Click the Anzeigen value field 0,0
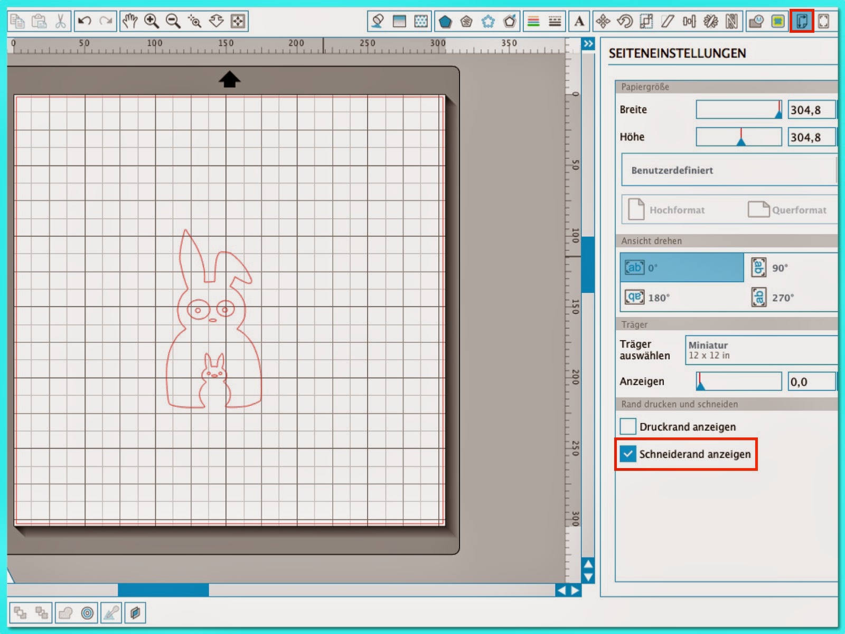The image size is (845, 634). [812, 381]
